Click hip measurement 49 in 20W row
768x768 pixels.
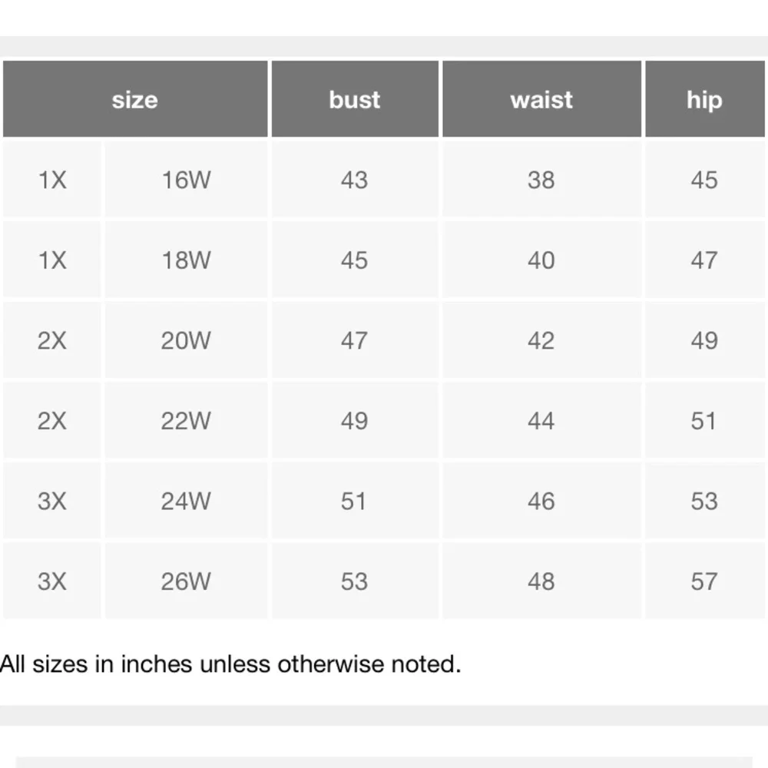[x=703, y=340]
